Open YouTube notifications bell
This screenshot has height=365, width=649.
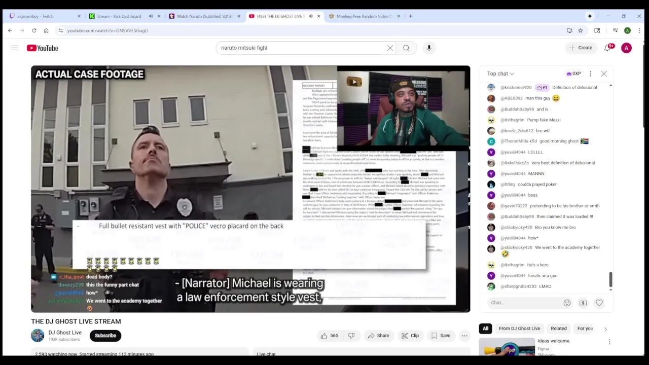click(x=607, y=48)
